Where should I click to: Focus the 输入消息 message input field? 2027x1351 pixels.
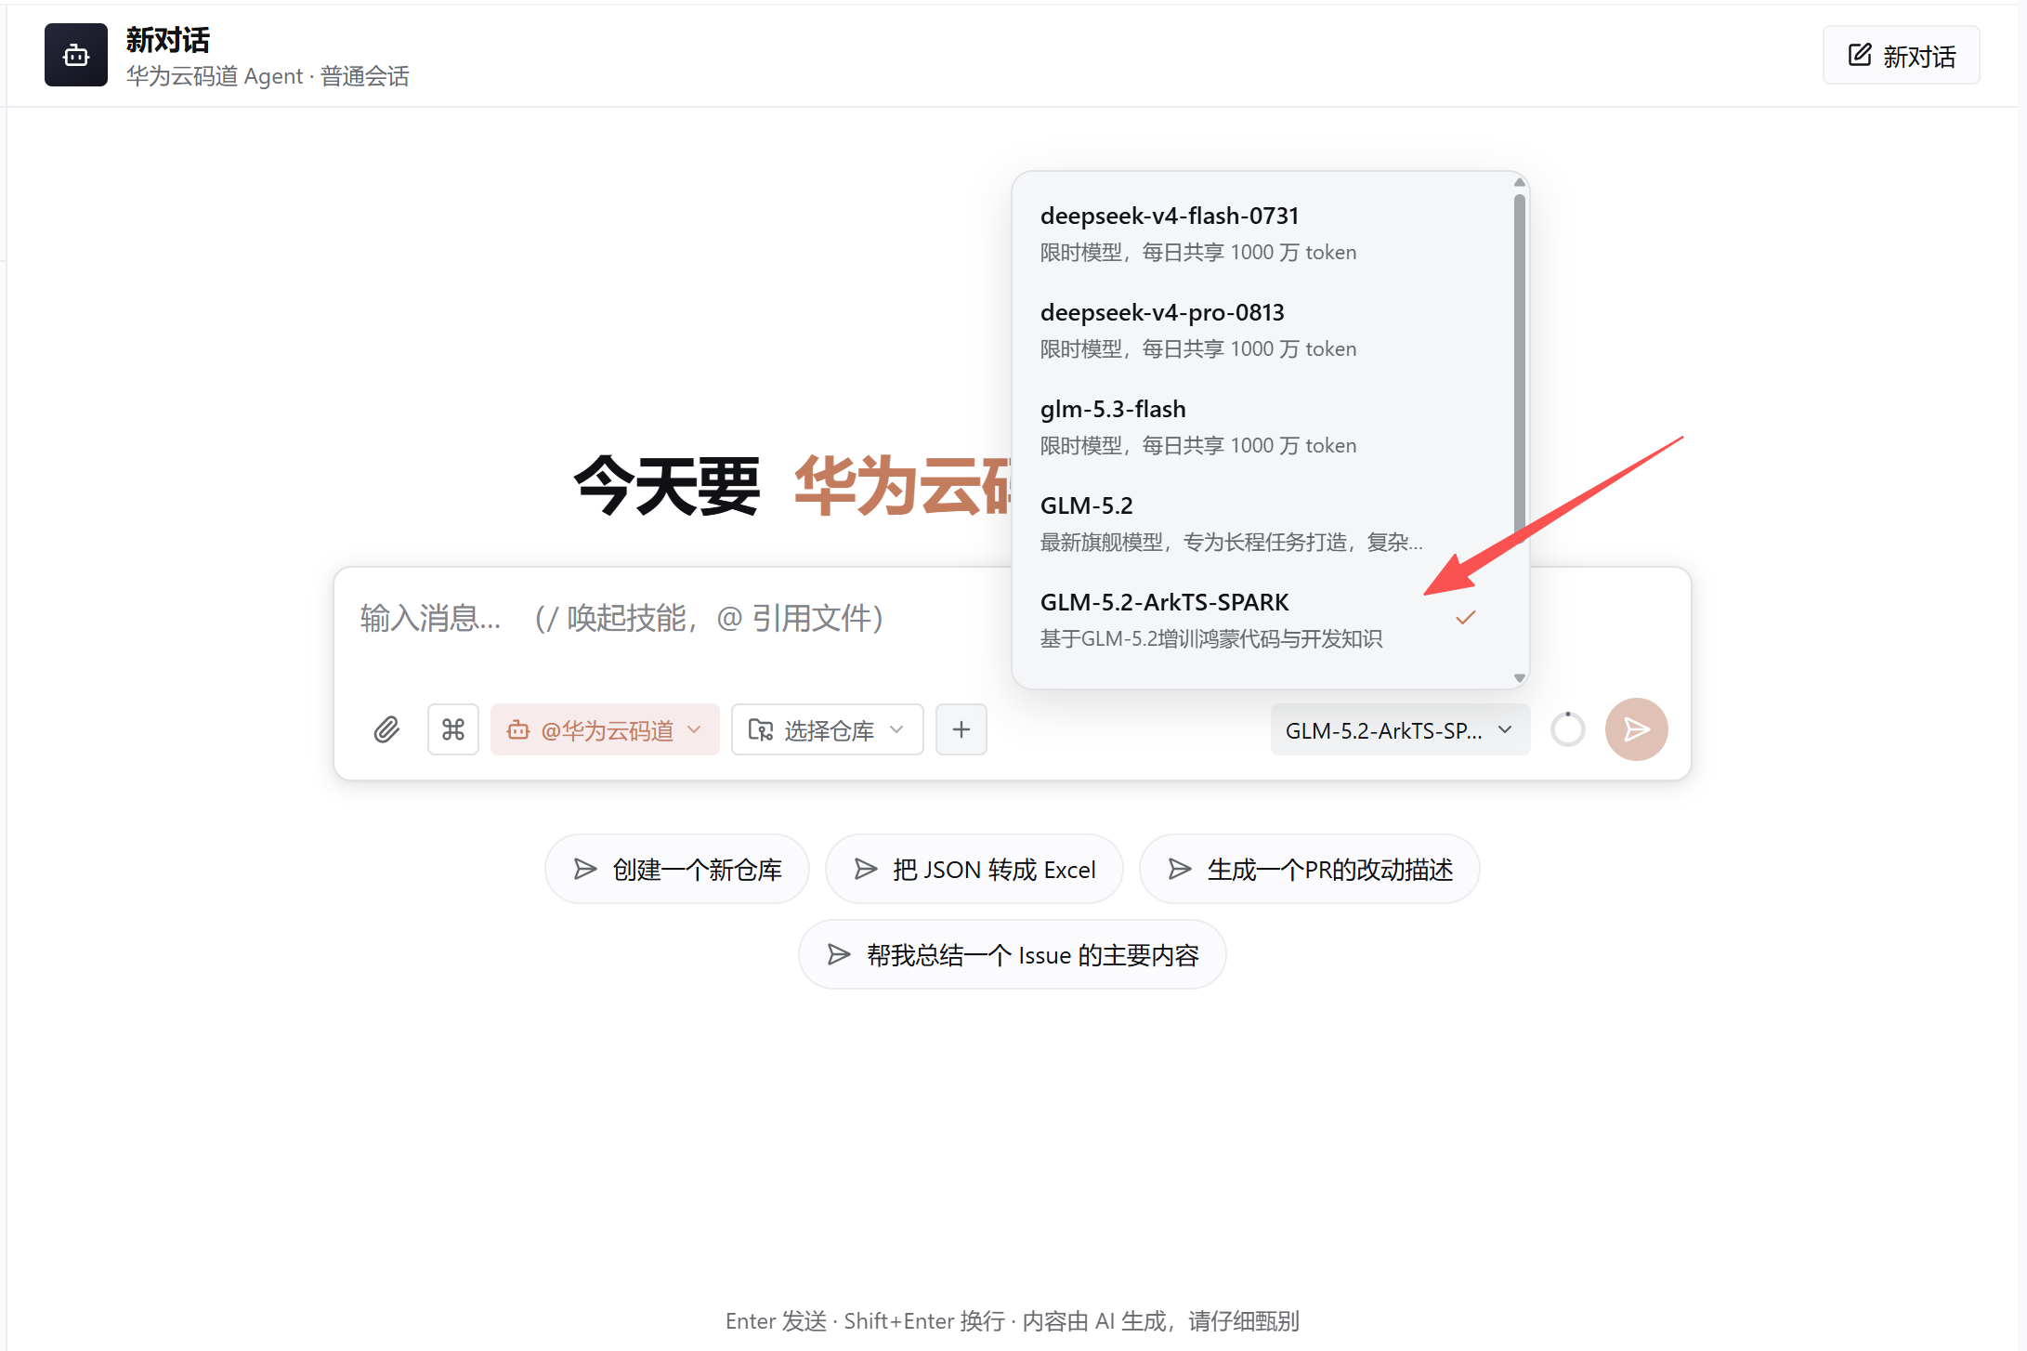coord(673,618)
